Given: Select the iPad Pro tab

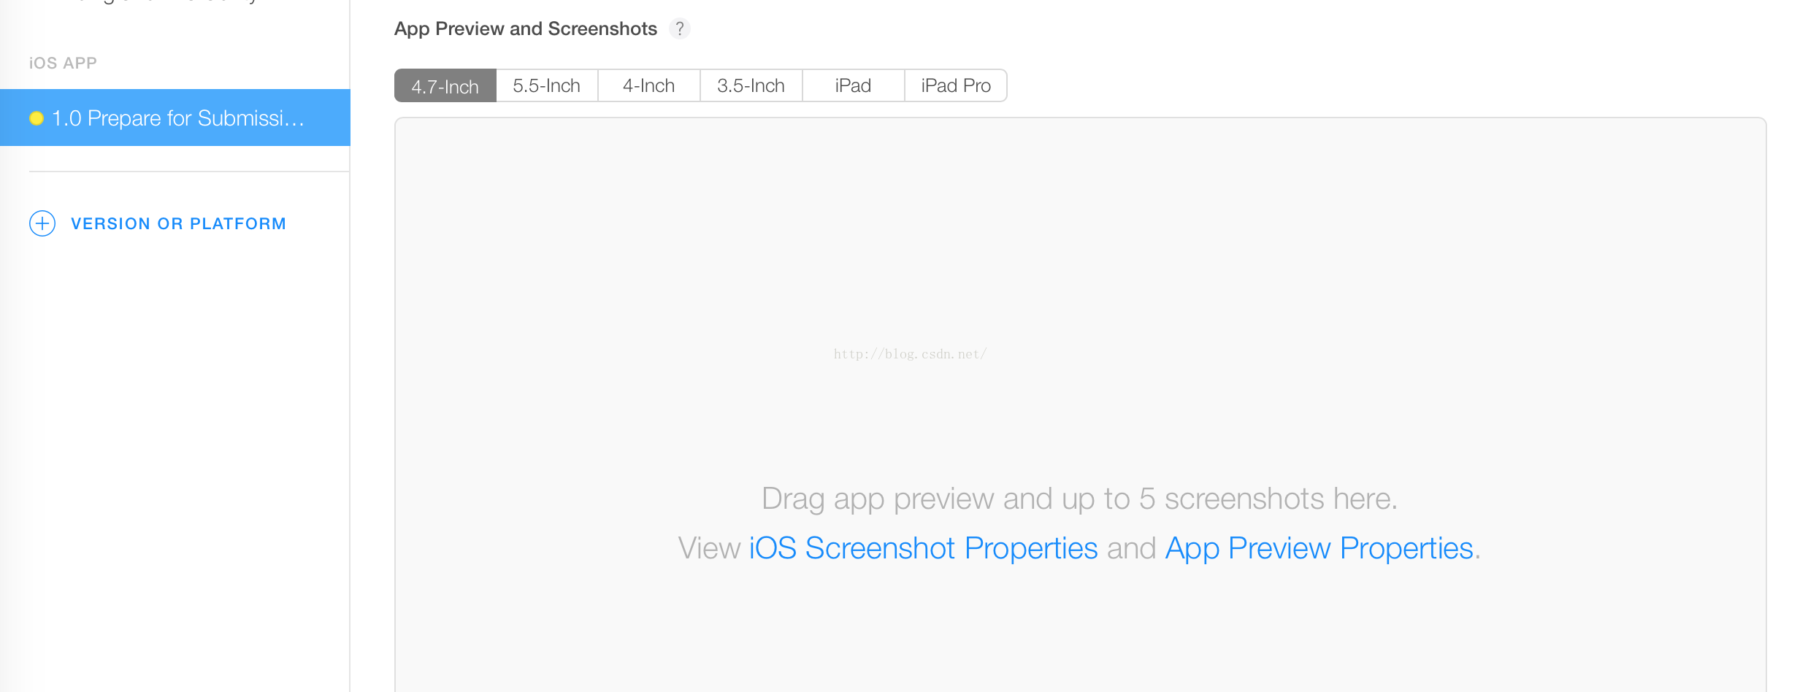Looking at the screenshot, I should pyautogui.click(x=956, y=86).
